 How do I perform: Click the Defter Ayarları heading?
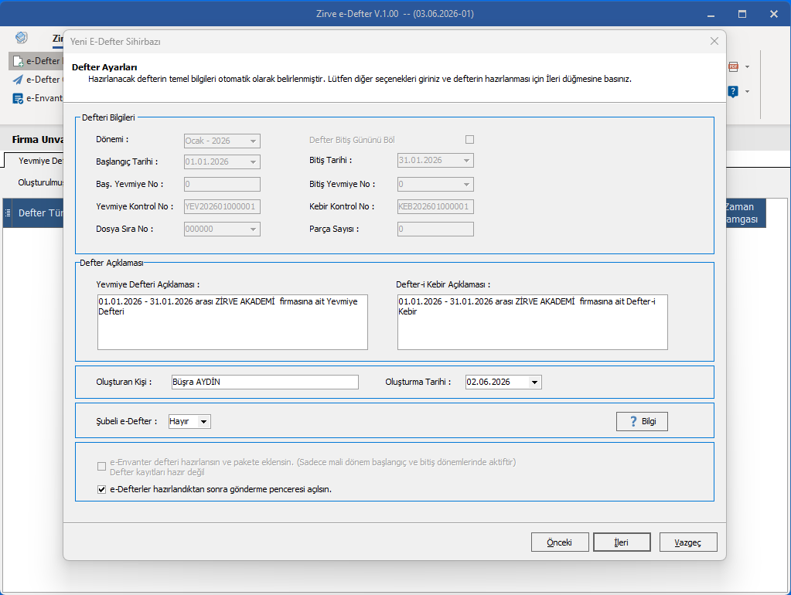(x=104, y=67)
